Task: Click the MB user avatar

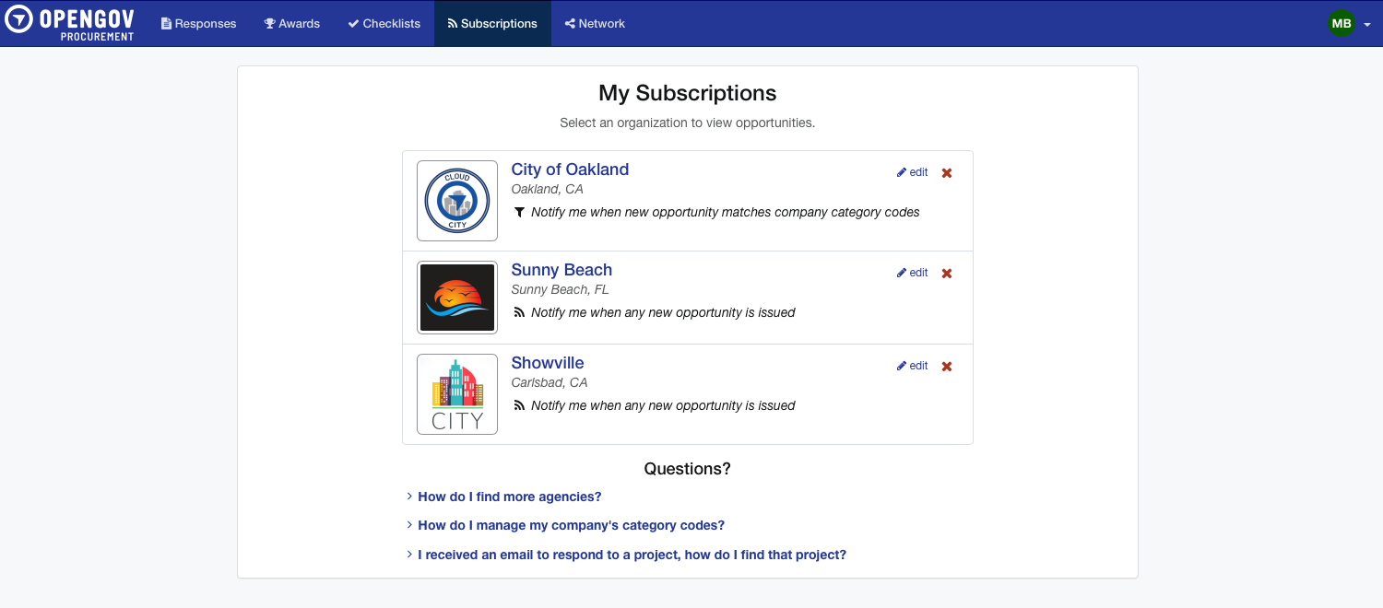Action: coord(1341,24)
